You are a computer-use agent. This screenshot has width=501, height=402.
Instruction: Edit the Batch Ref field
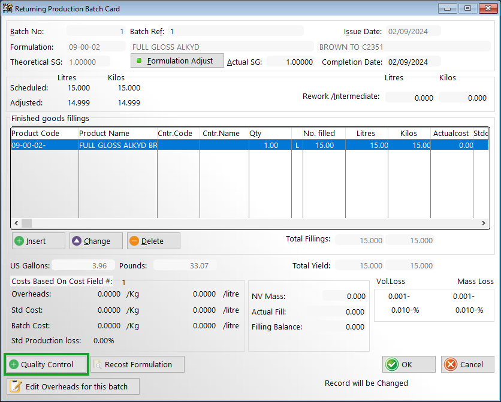click(x=235, y=31)
